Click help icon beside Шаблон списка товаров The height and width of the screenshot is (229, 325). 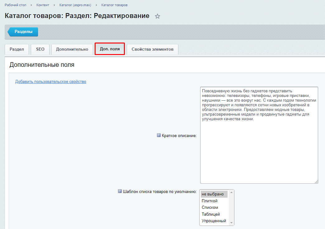click(120, 191)
